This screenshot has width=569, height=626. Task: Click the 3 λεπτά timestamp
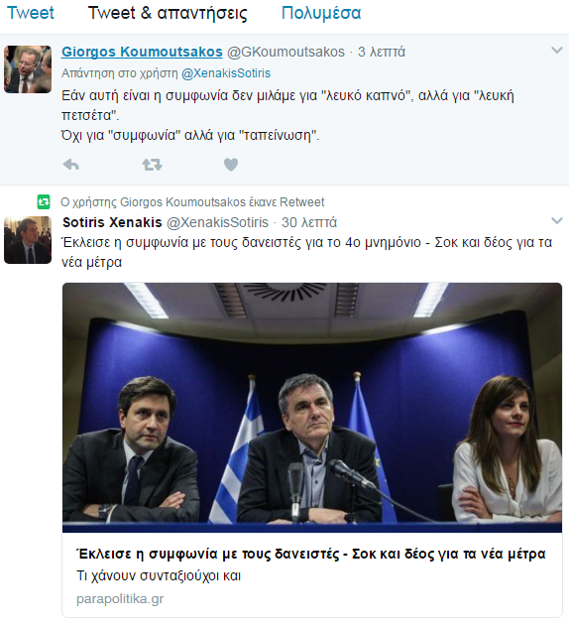382,52
